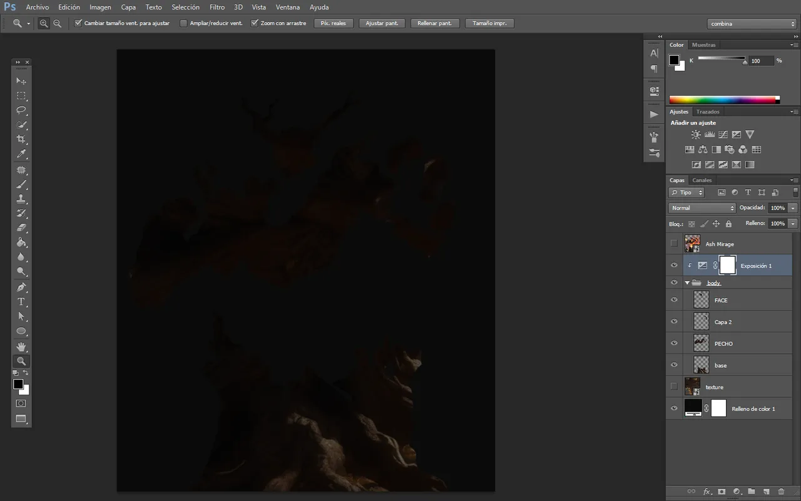Screen dimensions: 801x501
Task: Select the Paint Bucket tool
Action: click(x=21, y=242)
